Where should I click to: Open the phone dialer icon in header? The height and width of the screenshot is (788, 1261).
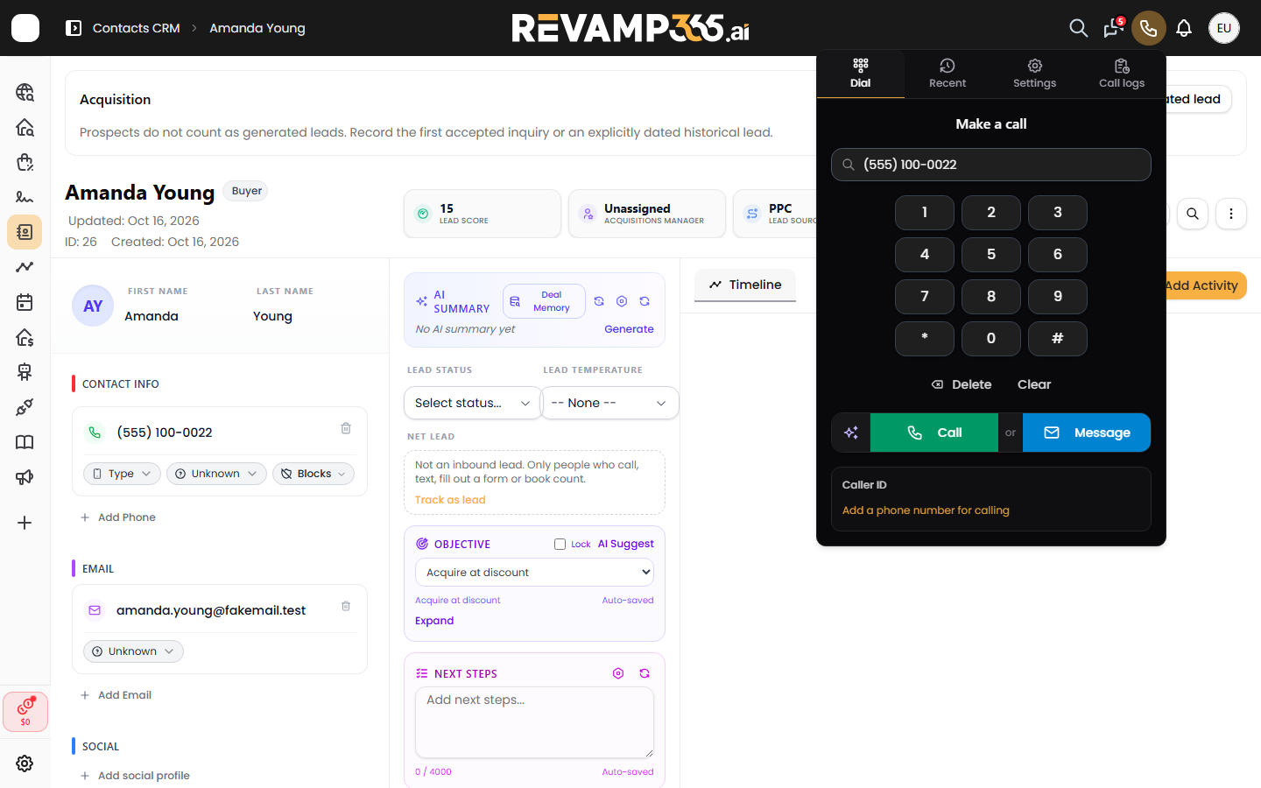click(1148, 28)
